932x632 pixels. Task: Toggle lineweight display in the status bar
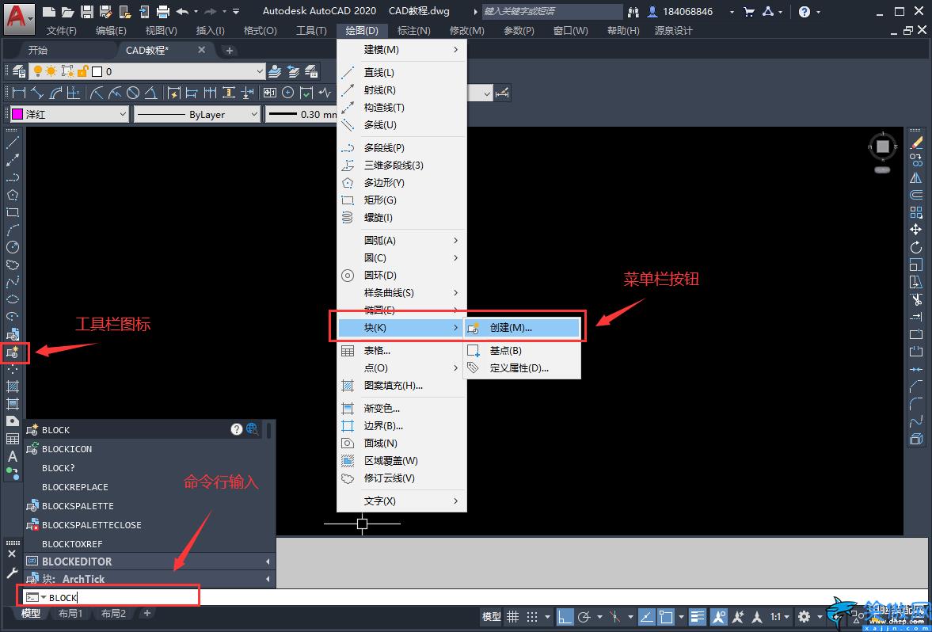pos(698,616)
